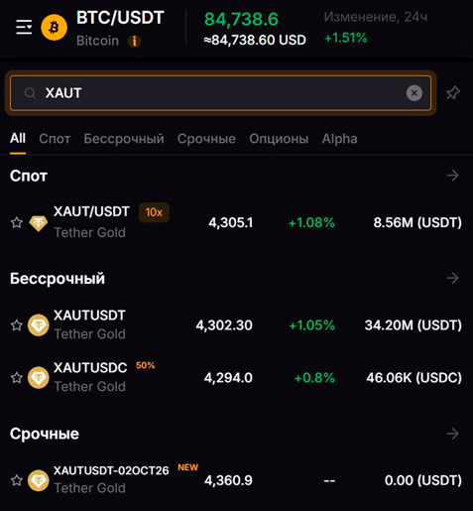The image size is (473, 511).
Task: Click the search magnifier icon
Action: [x=30, y=93]
